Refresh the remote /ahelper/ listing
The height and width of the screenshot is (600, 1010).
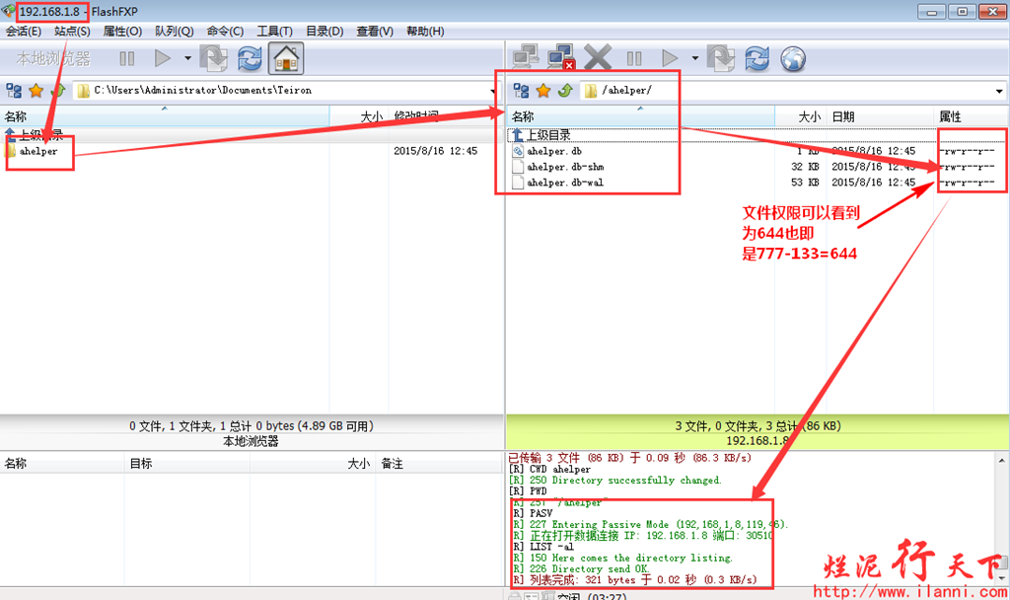(x=757, y=58)
